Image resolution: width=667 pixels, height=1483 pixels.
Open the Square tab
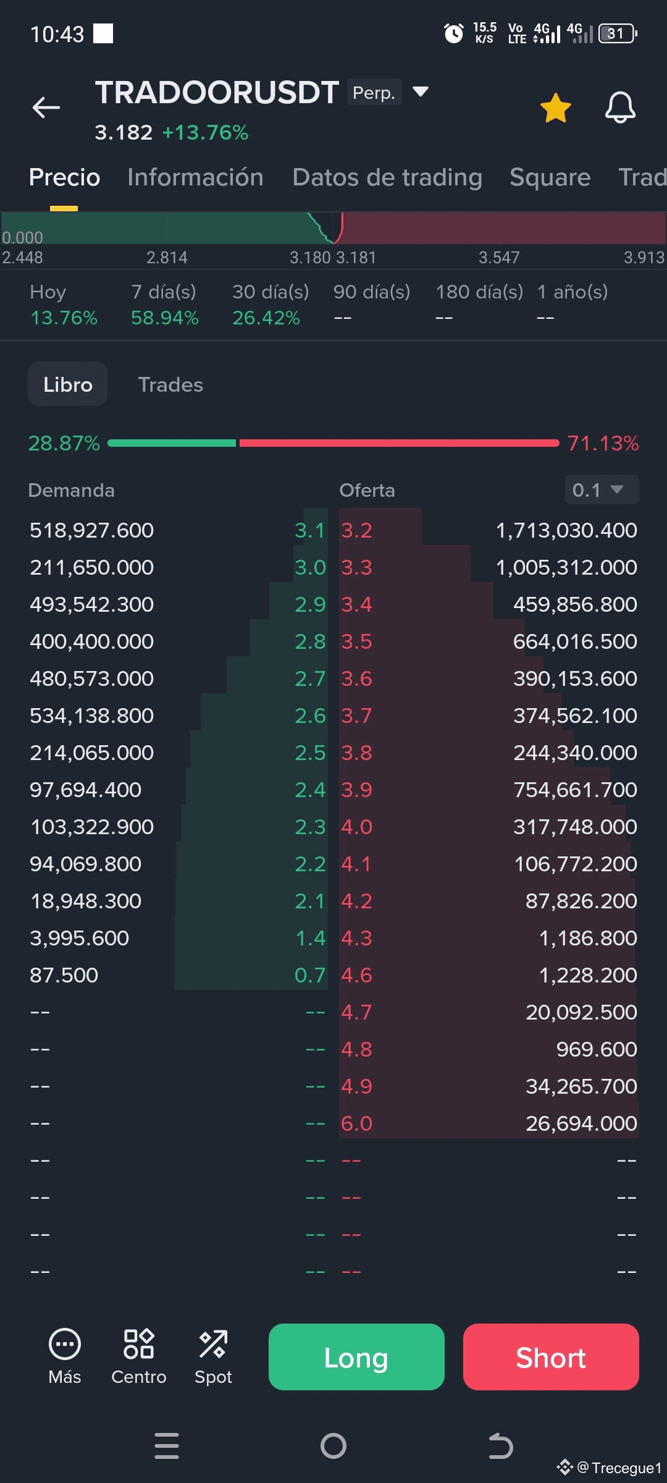coord(550,177)
